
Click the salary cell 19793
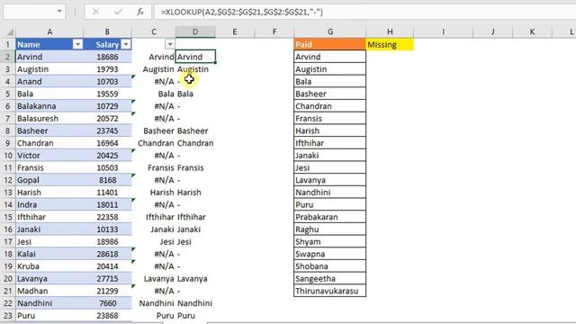click(107, 69)
